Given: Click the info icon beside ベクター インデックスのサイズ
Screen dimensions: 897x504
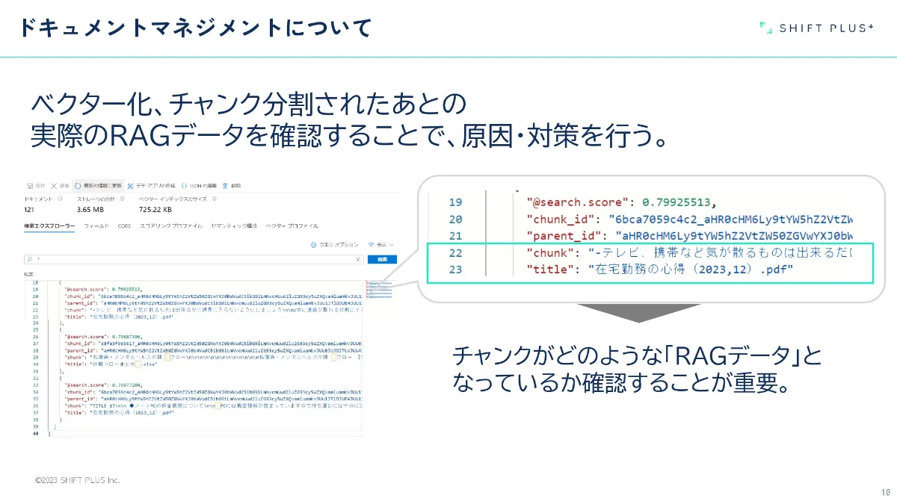Looking at the screenshot, I should pos(215,199).
